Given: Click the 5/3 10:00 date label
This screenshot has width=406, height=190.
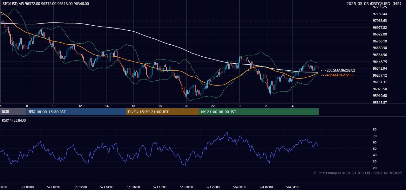Looking at the screenshot, I should tap(54, 187).
